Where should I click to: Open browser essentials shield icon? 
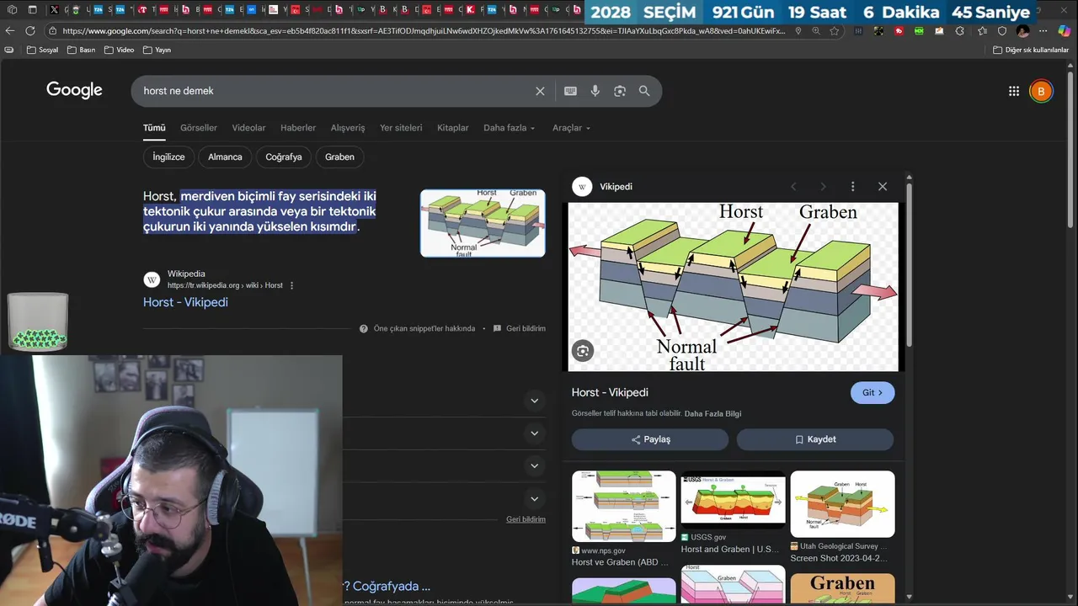click(x=1001, y=30)
